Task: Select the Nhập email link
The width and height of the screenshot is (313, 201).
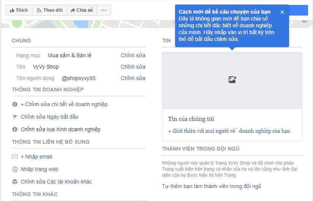Action: pos(36,157)
